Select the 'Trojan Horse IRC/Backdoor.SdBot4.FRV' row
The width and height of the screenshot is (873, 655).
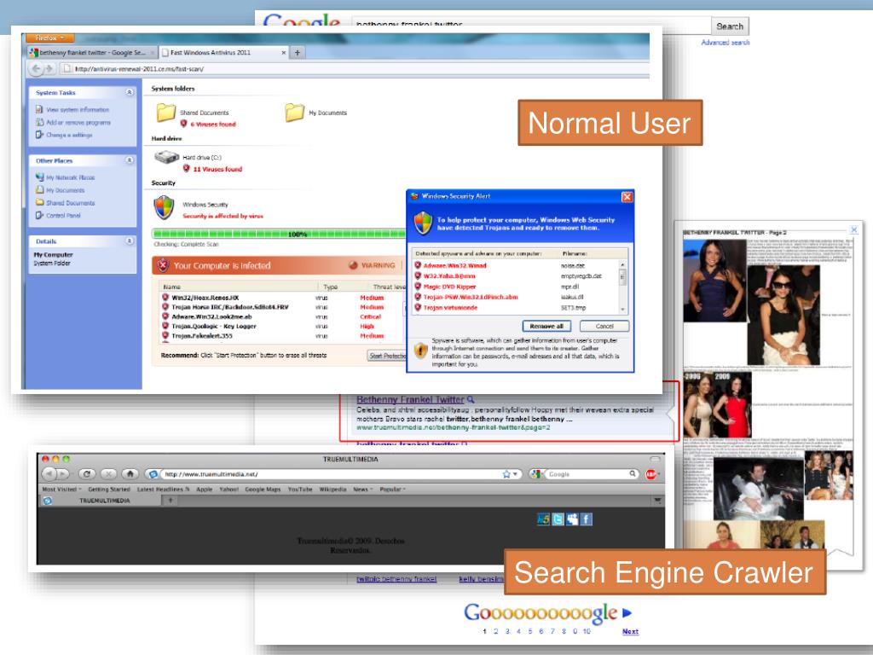281,307
